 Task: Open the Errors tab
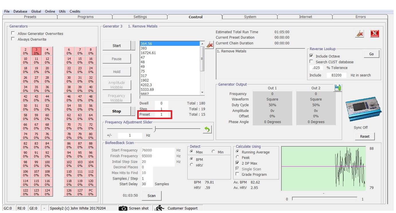point(360,17)
